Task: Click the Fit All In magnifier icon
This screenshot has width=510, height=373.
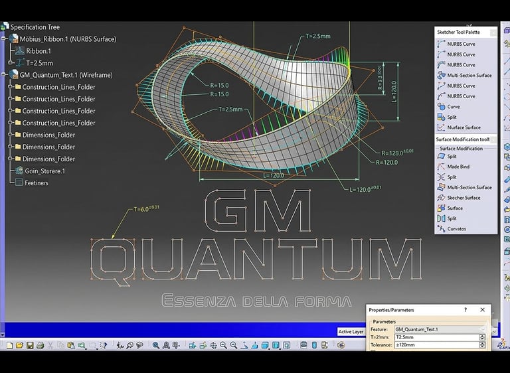Action: click(x=156, y=345)
